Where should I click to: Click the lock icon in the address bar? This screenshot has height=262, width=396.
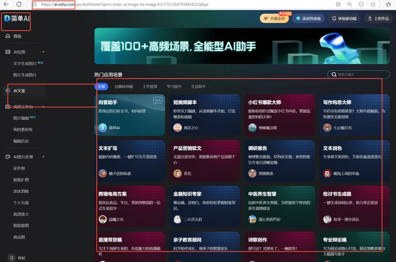coord(35,4)
